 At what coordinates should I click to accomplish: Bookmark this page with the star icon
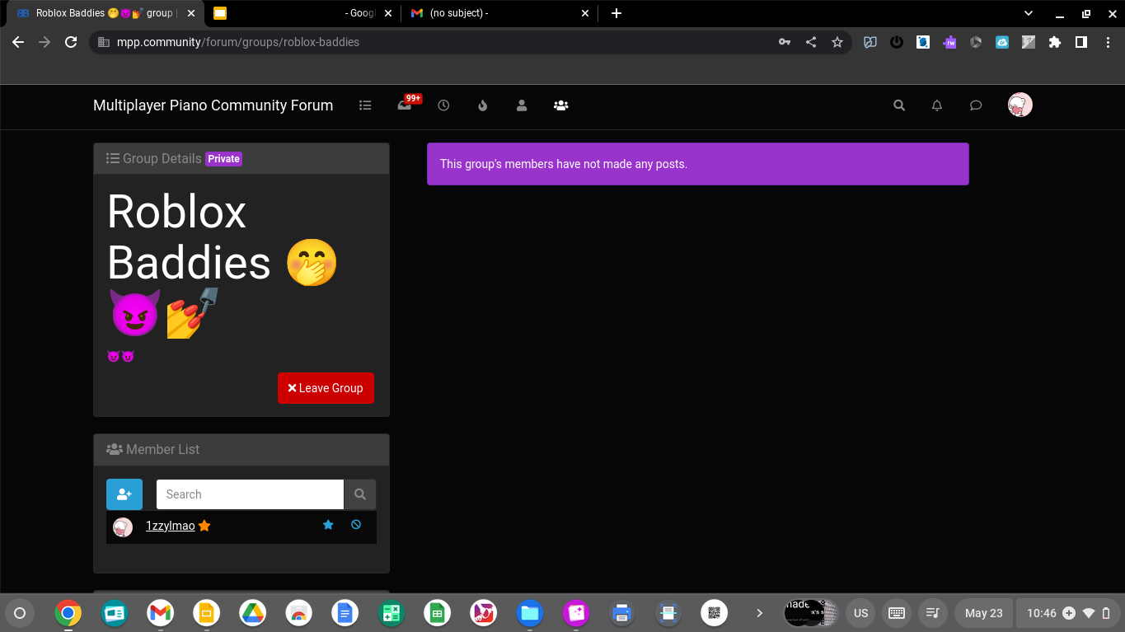(837, 42)
